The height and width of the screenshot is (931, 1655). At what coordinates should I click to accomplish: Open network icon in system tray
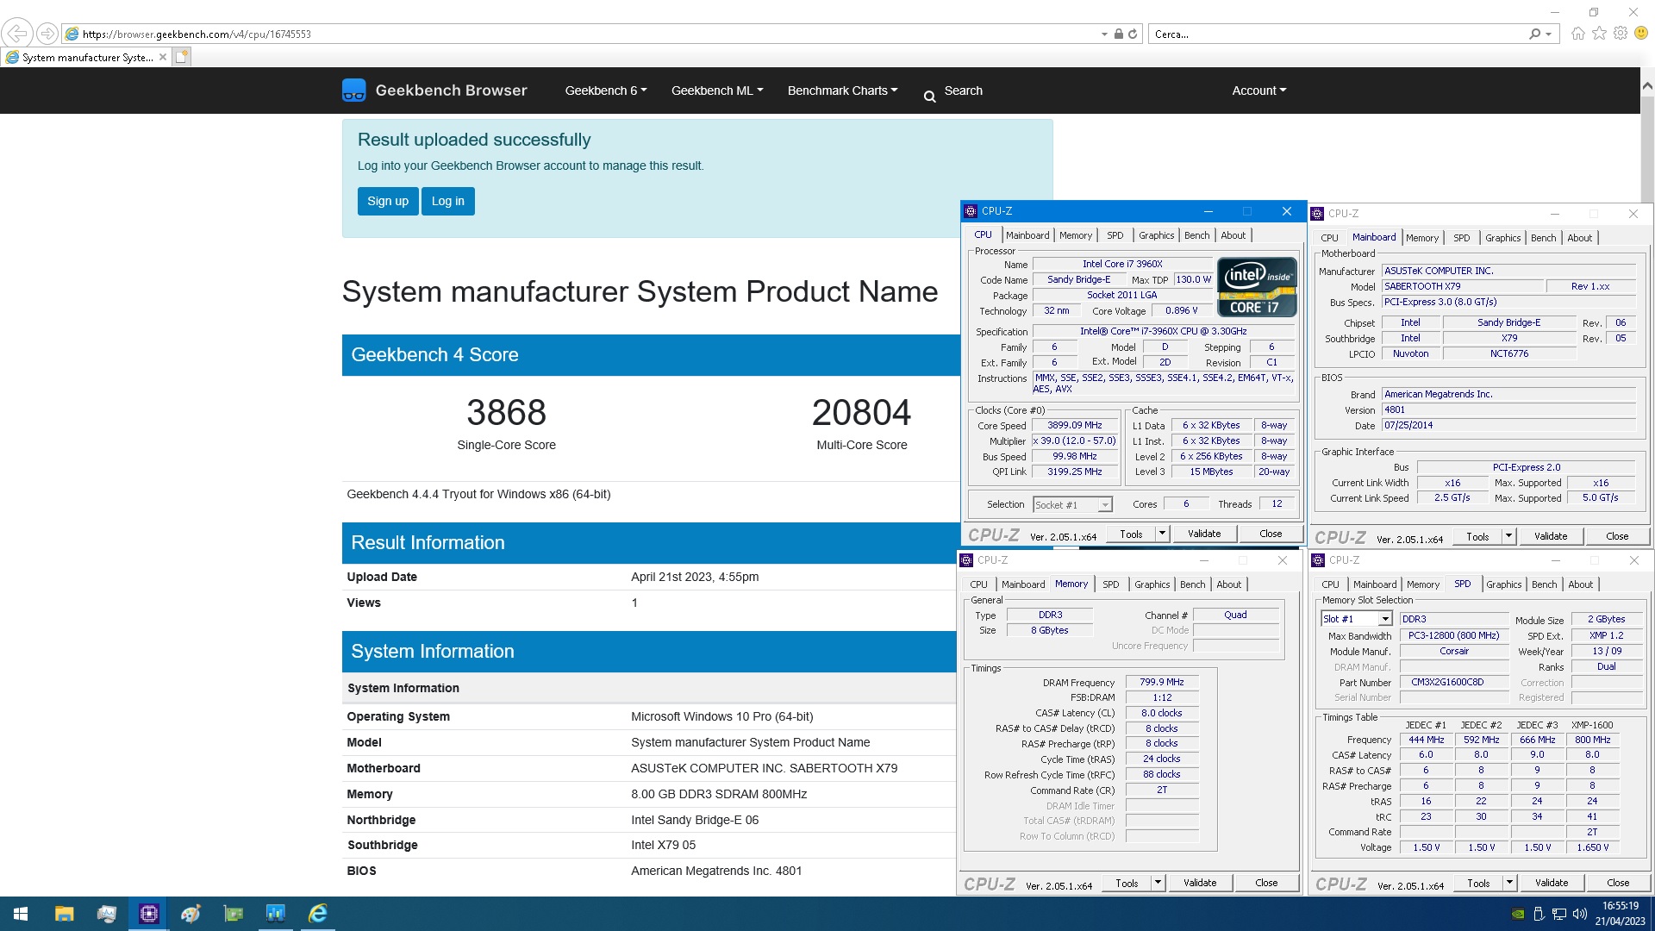1559,914
